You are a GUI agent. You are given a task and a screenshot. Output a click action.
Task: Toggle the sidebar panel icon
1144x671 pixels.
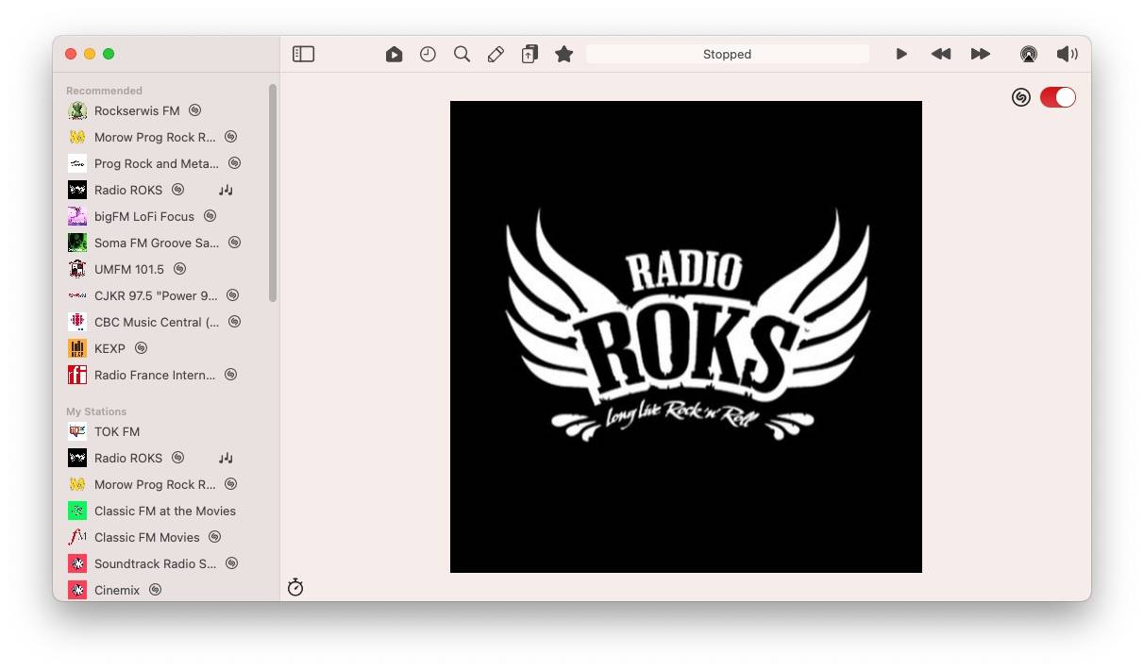tap(303, 55)
